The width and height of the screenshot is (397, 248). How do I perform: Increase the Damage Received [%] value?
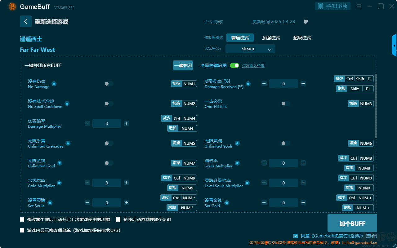point(303,84)
